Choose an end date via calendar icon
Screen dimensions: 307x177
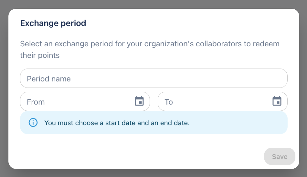(x=277, y=101)
